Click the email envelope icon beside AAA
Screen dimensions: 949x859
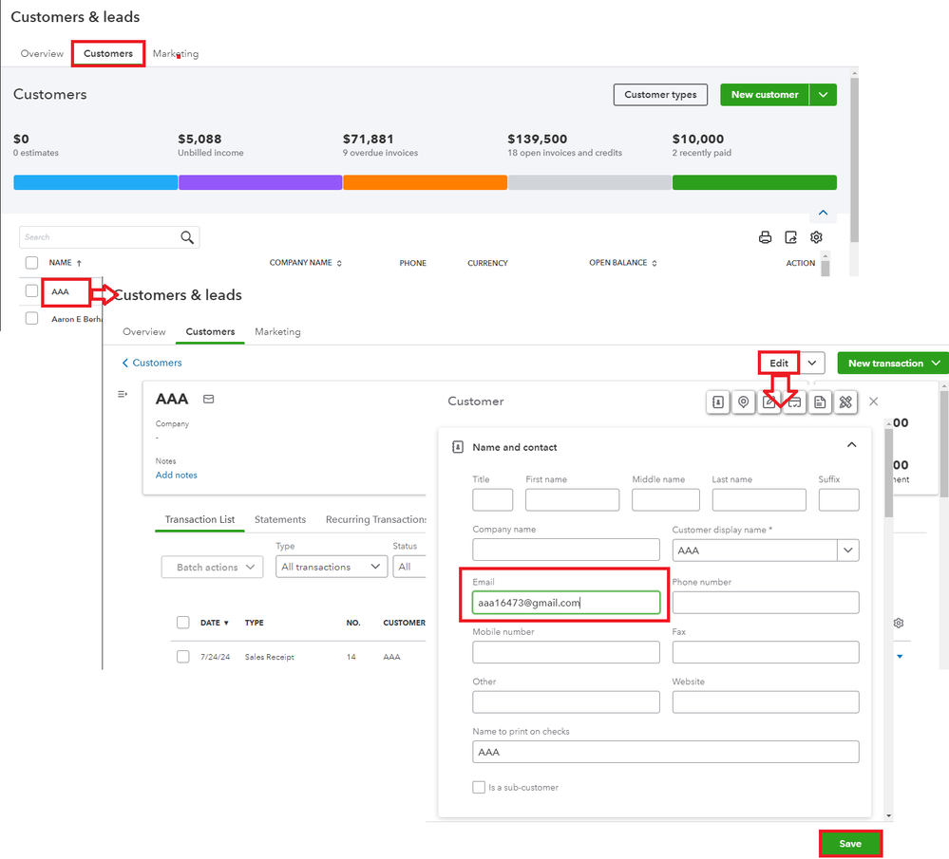point(209,400)
